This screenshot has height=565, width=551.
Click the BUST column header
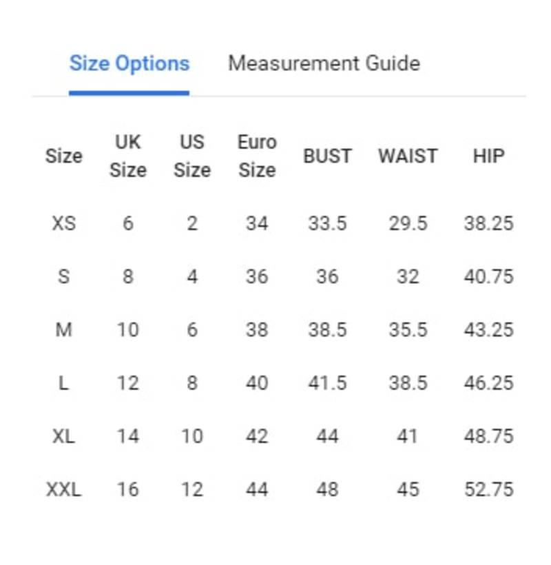(x=327, y=156)
